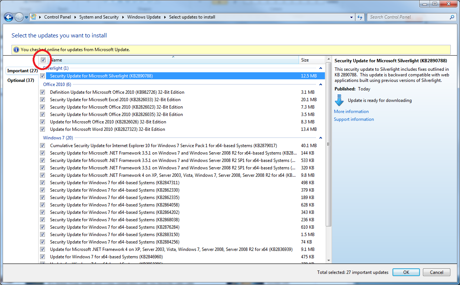Uncheck Windows 7 KB2847311 checkbox

click(43, 183)
